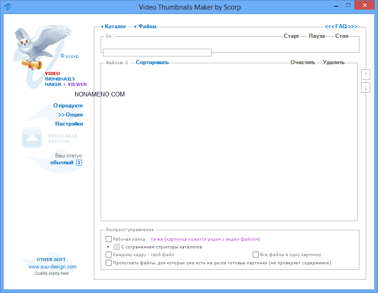The width and height of the screenshot is (378, 293).
Task: Click the app icon in the title bar
Action: (8, 7)
